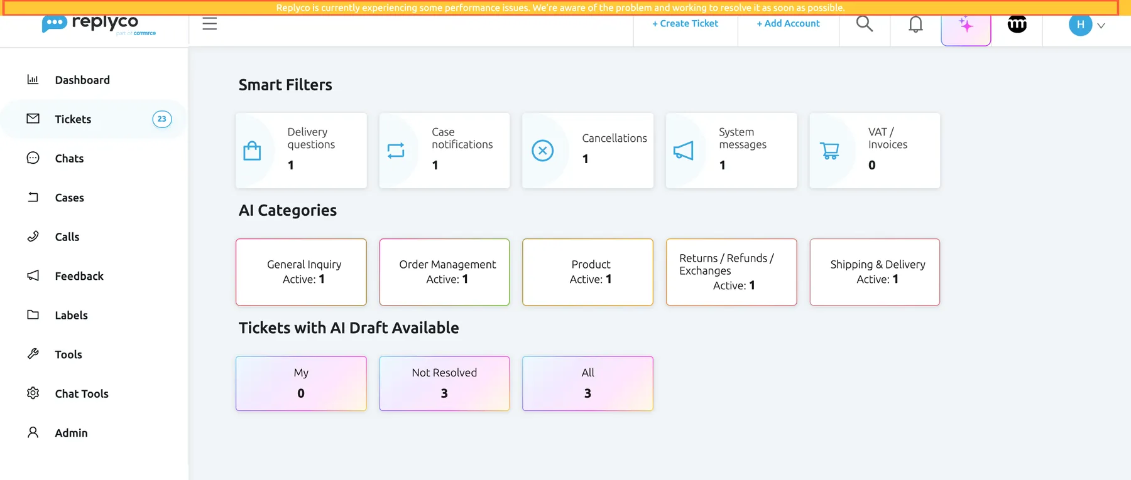The height and width of the screenshot is (480, 1131).
Task: Click the Feedback megaphone icon
Action: 33,275
